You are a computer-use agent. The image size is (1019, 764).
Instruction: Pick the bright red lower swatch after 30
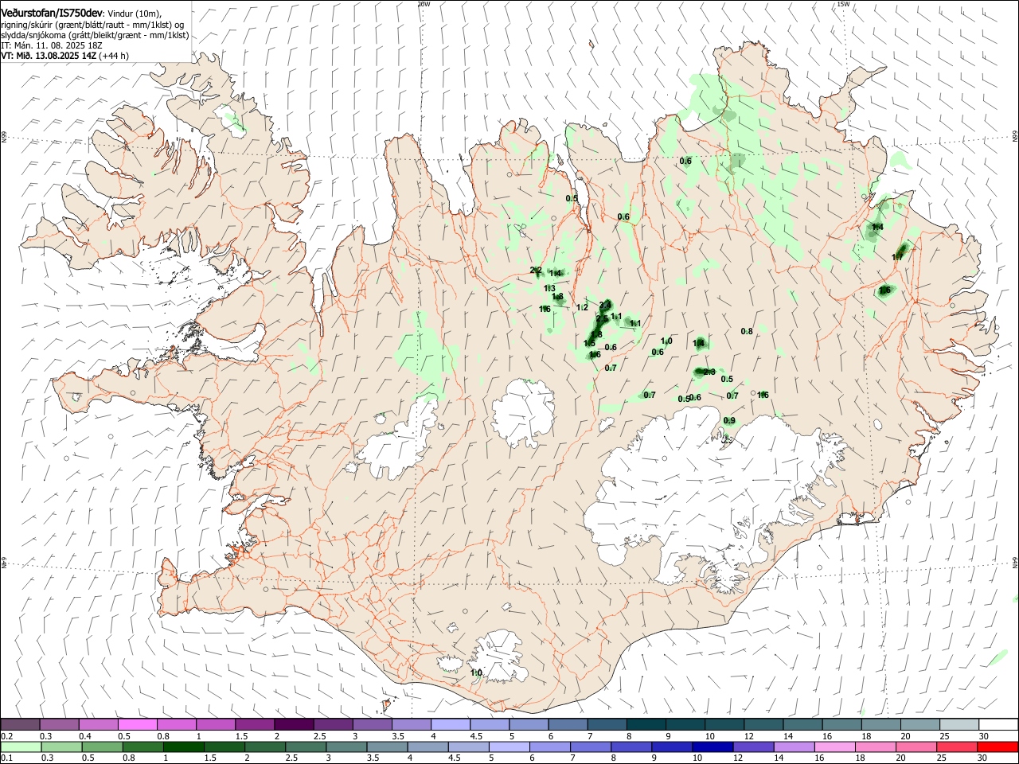coord(997,746)
